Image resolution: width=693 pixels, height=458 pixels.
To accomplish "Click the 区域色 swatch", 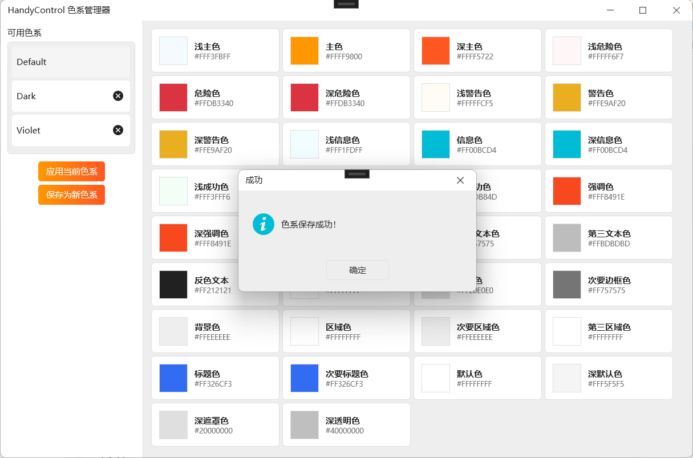I will point(305,331).
